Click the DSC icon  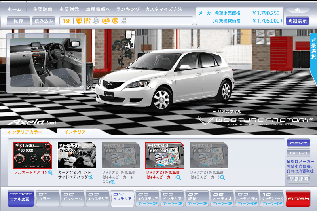point(96,21)
